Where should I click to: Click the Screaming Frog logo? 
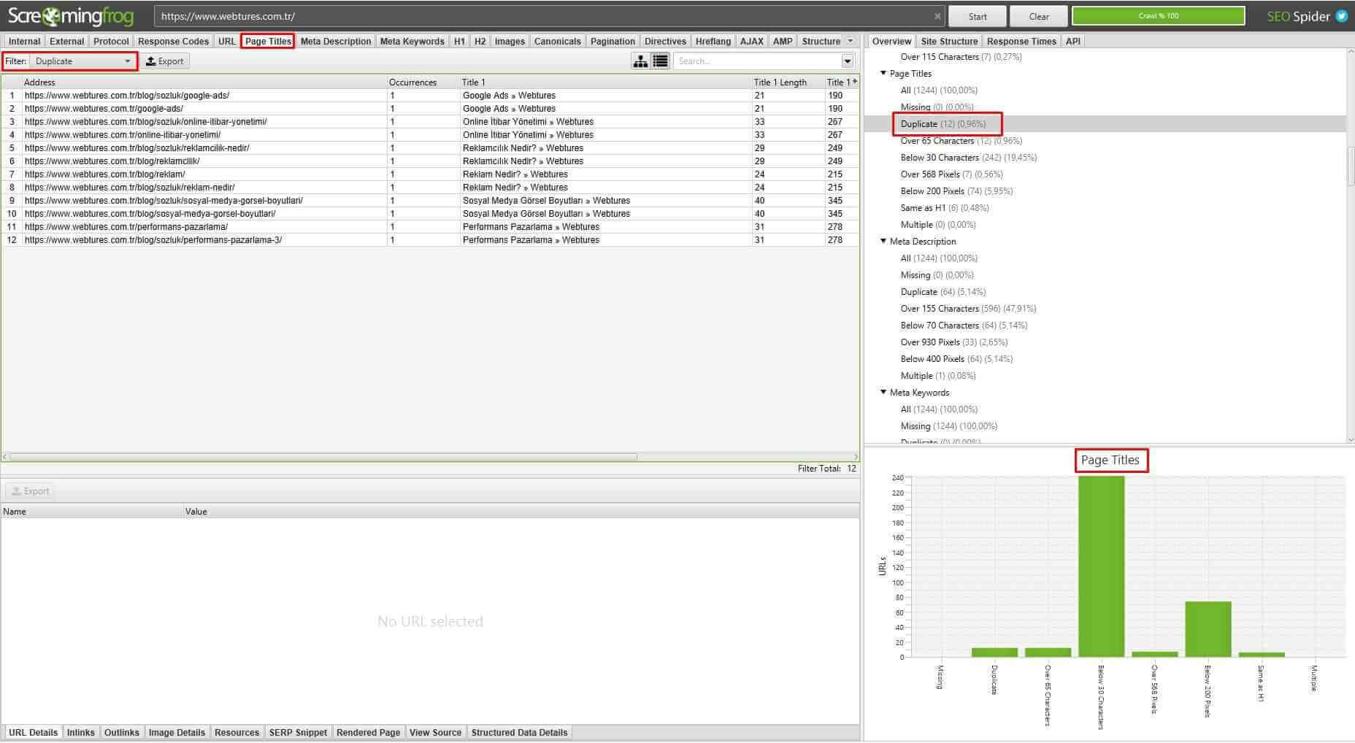tap(69, 15)
